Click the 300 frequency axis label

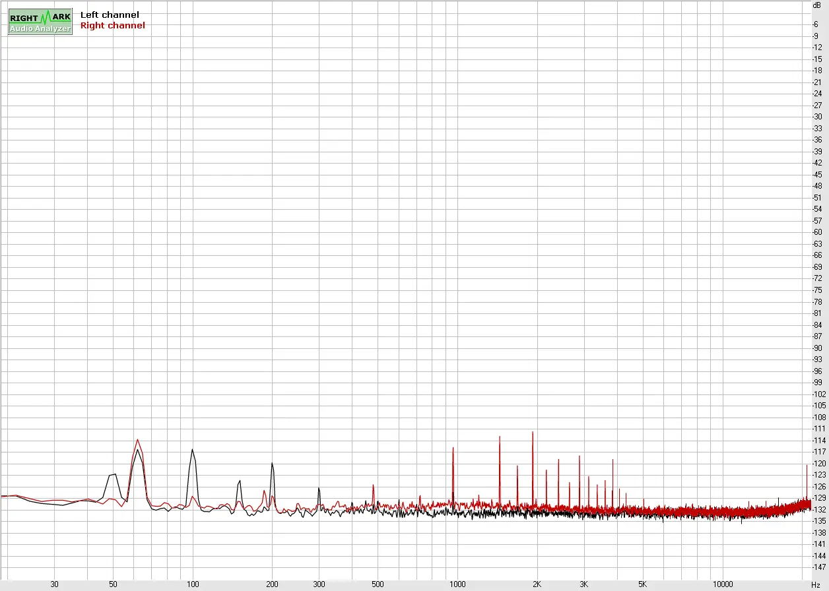point(319,584)
